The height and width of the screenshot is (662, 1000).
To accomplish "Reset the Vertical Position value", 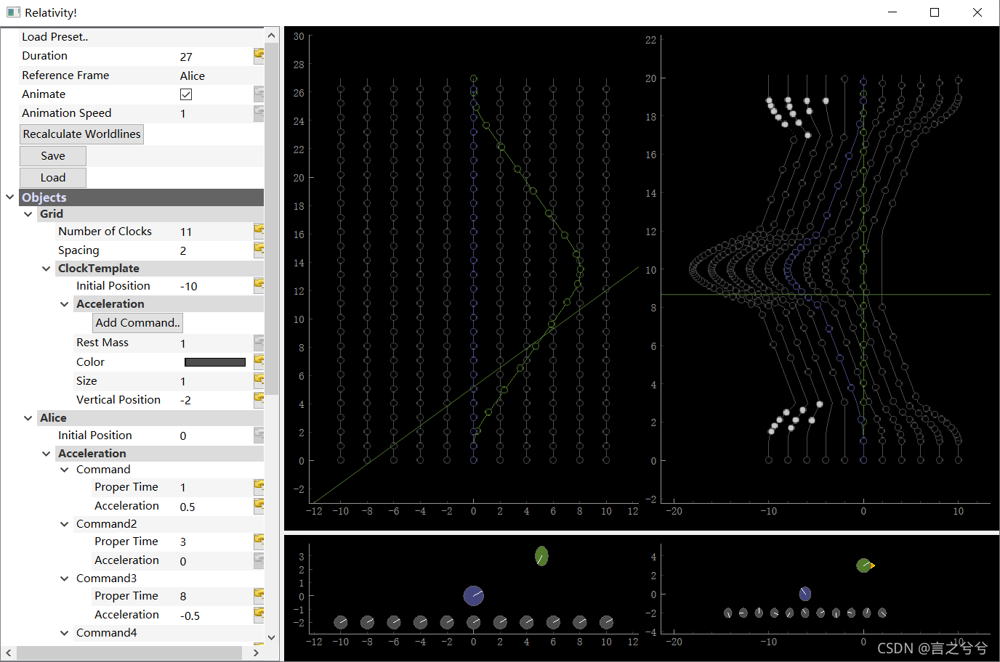I will point(258,399).
